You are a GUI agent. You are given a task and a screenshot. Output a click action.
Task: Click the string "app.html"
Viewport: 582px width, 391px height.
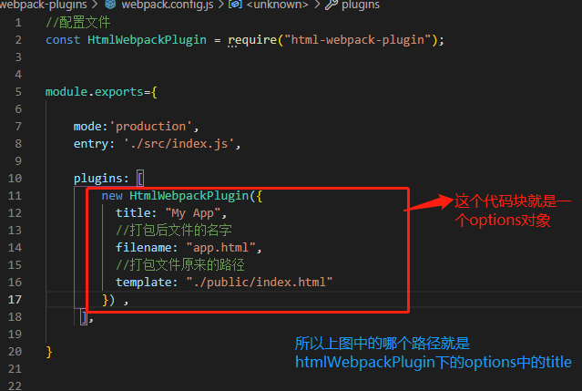point(220,247)
